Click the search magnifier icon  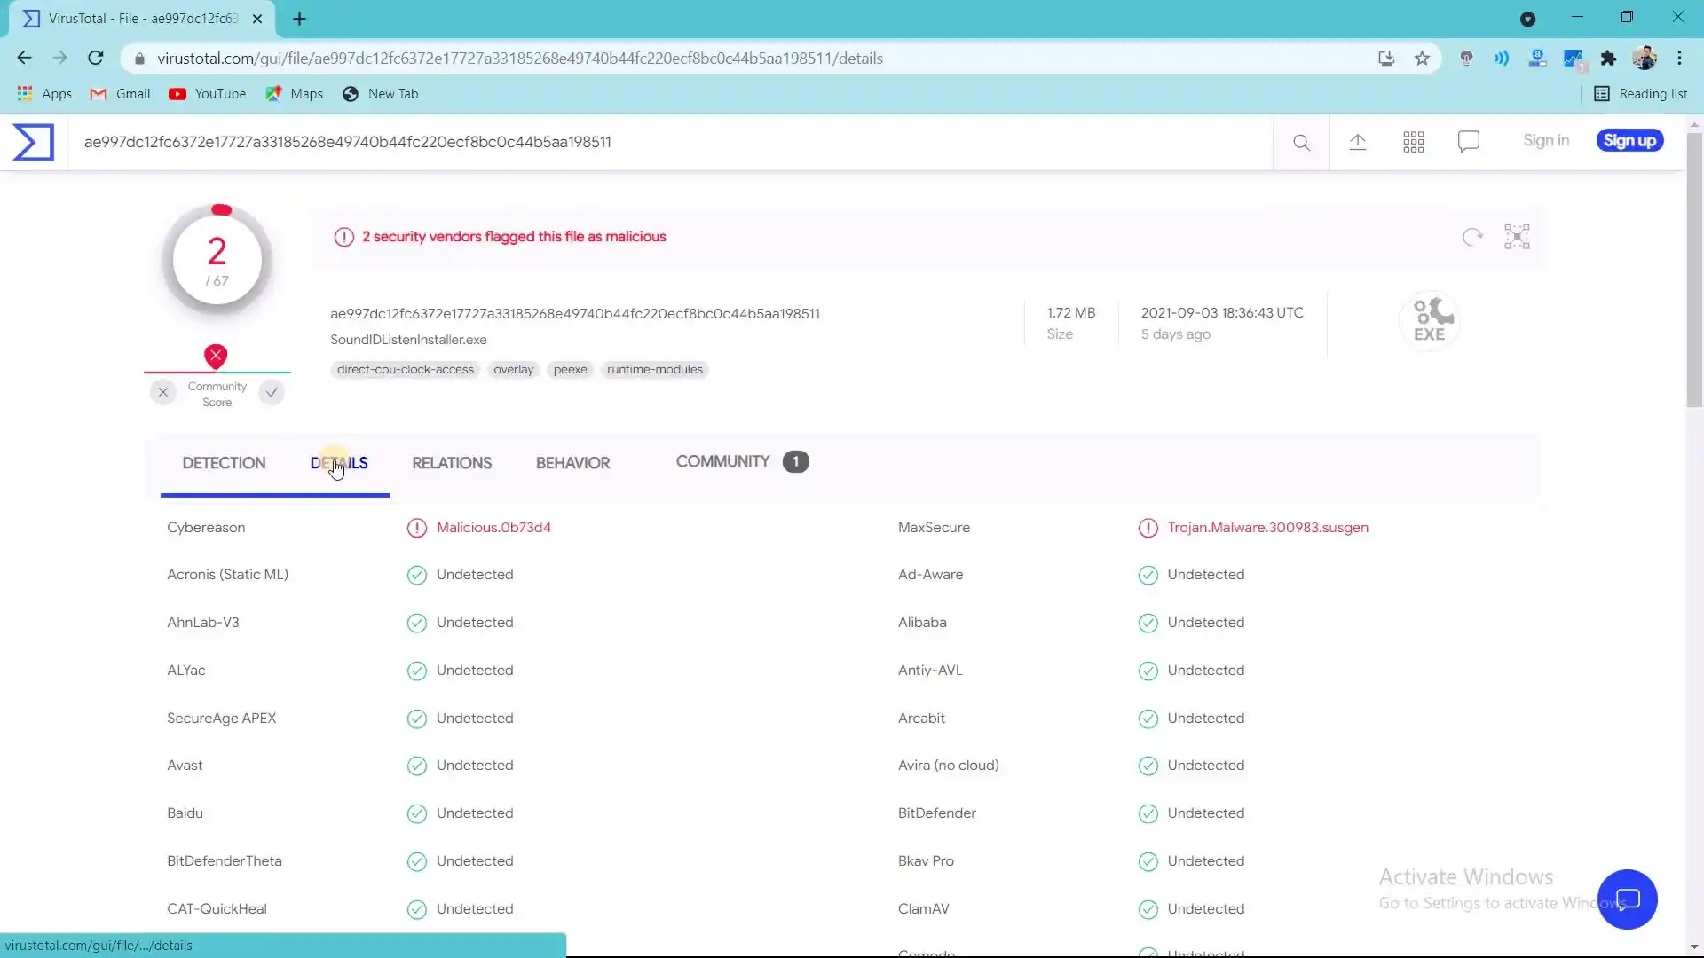1301,142
